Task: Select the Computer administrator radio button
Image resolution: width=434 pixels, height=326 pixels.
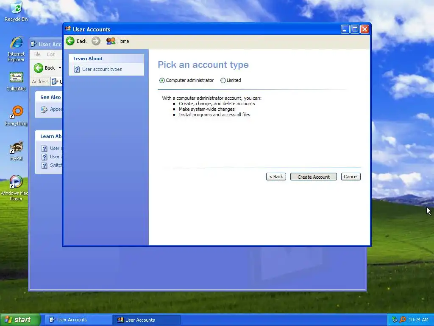Action: [162, 80]
